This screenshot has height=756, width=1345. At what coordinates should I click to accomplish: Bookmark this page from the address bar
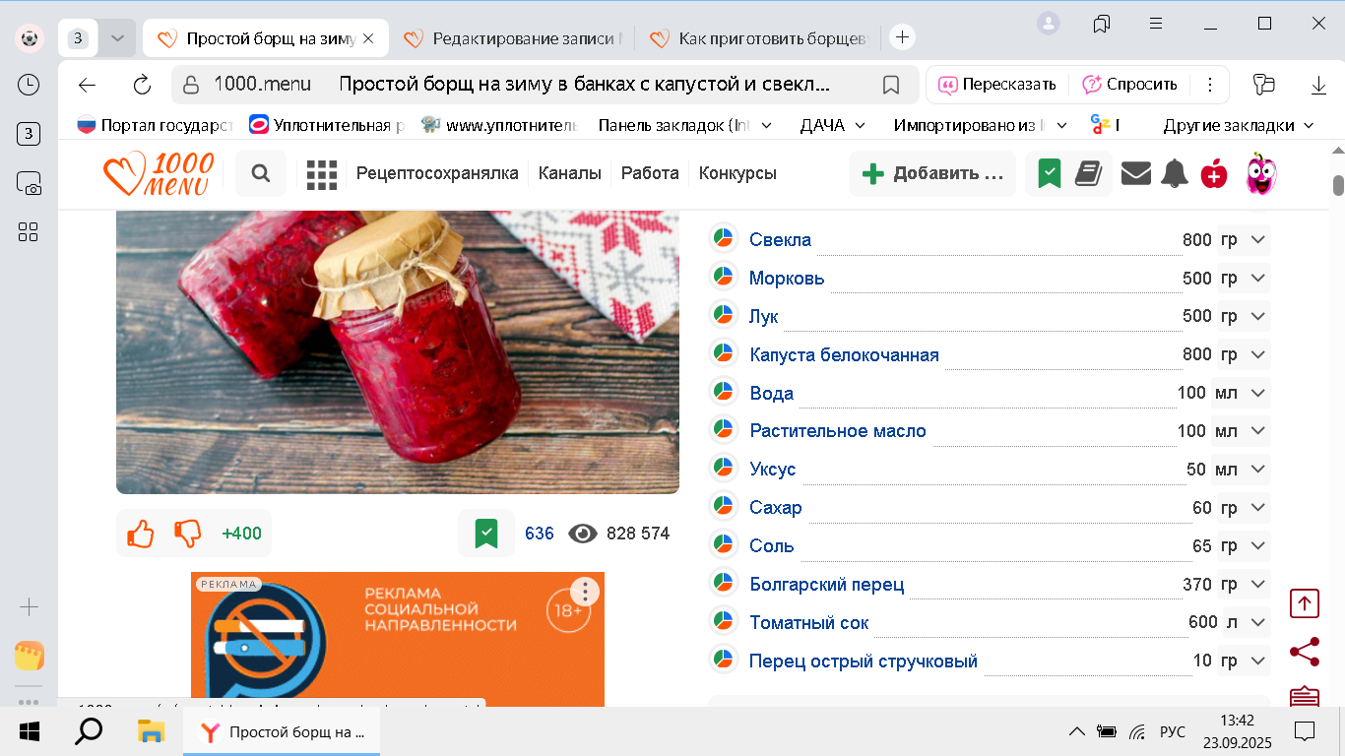click(x=891, y=86)
